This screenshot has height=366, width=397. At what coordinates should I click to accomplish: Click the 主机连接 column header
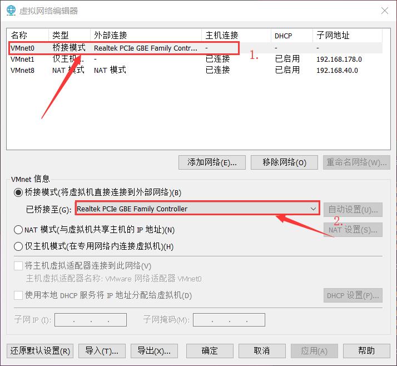(236, 35)
